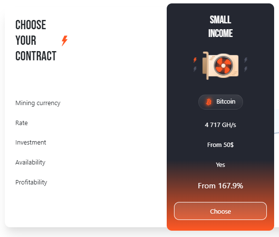Click the upper gray bolt right of GPU
279x237 pixels.
[x=246, y=60]
